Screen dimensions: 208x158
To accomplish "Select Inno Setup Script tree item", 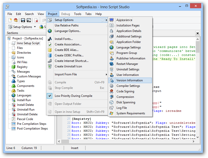I will click(x=28, y=43).
